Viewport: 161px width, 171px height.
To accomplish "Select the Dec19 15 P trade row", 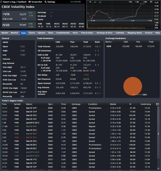I will click(x=79, y=112).
